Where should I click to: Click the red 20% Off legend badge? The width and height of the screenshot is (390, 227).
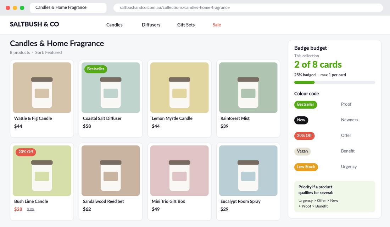pos(305,135)
